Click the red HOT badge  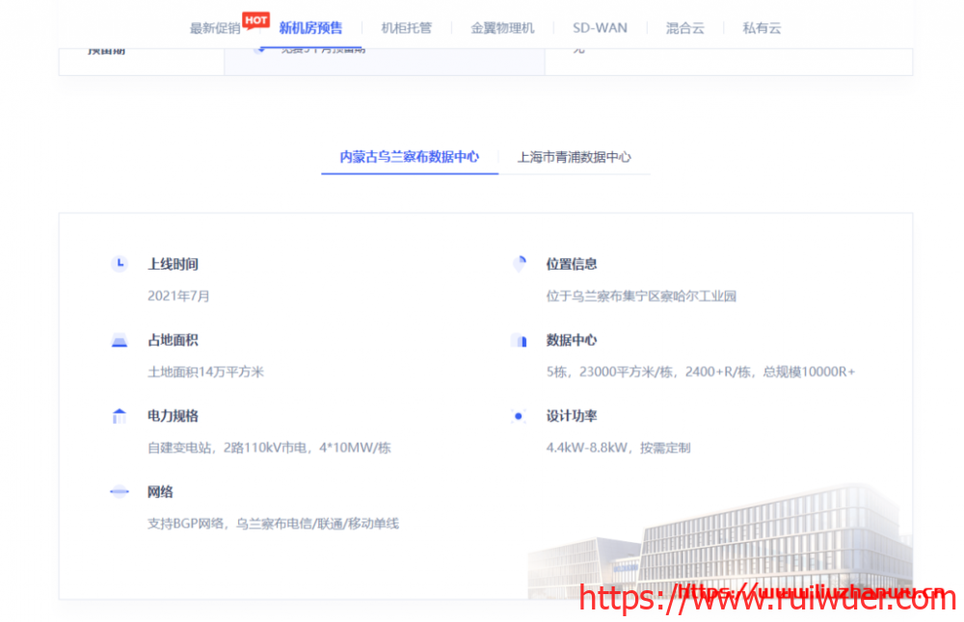coord(255,19)
